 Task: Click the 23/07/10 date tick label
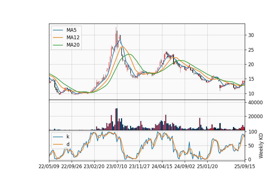click(x=117, y=166)
